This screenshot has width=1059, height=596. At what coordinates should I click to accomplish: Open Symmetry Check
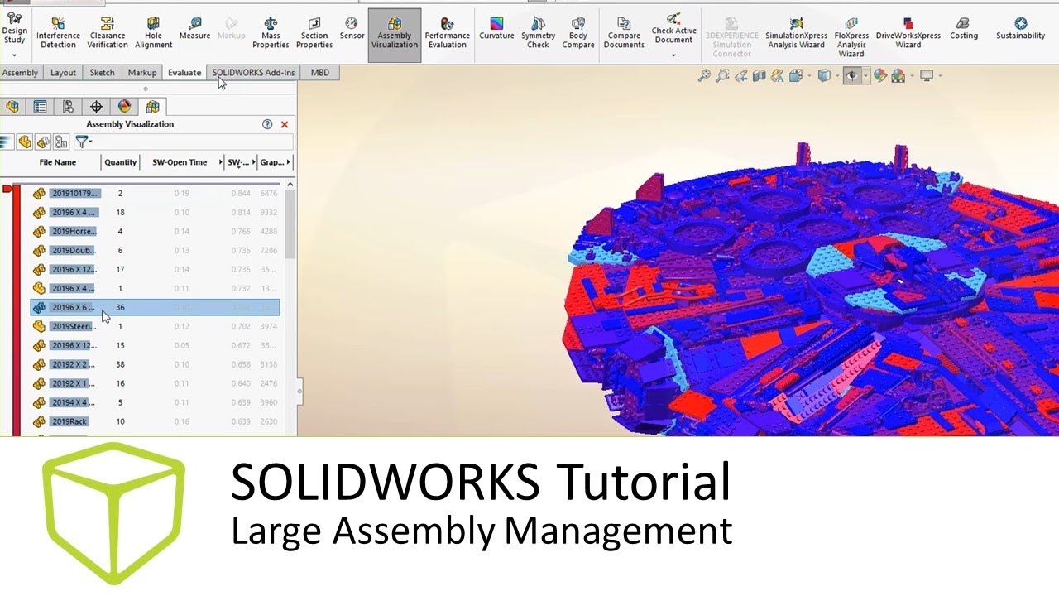(538, 33)
